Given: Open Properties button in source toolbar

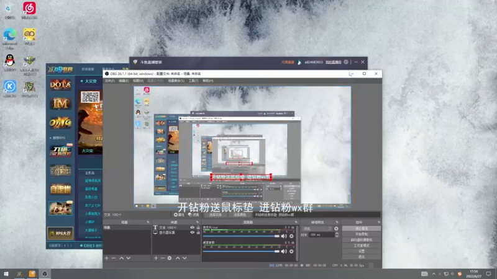Looking at the screenshot, I should coord(179,215).
